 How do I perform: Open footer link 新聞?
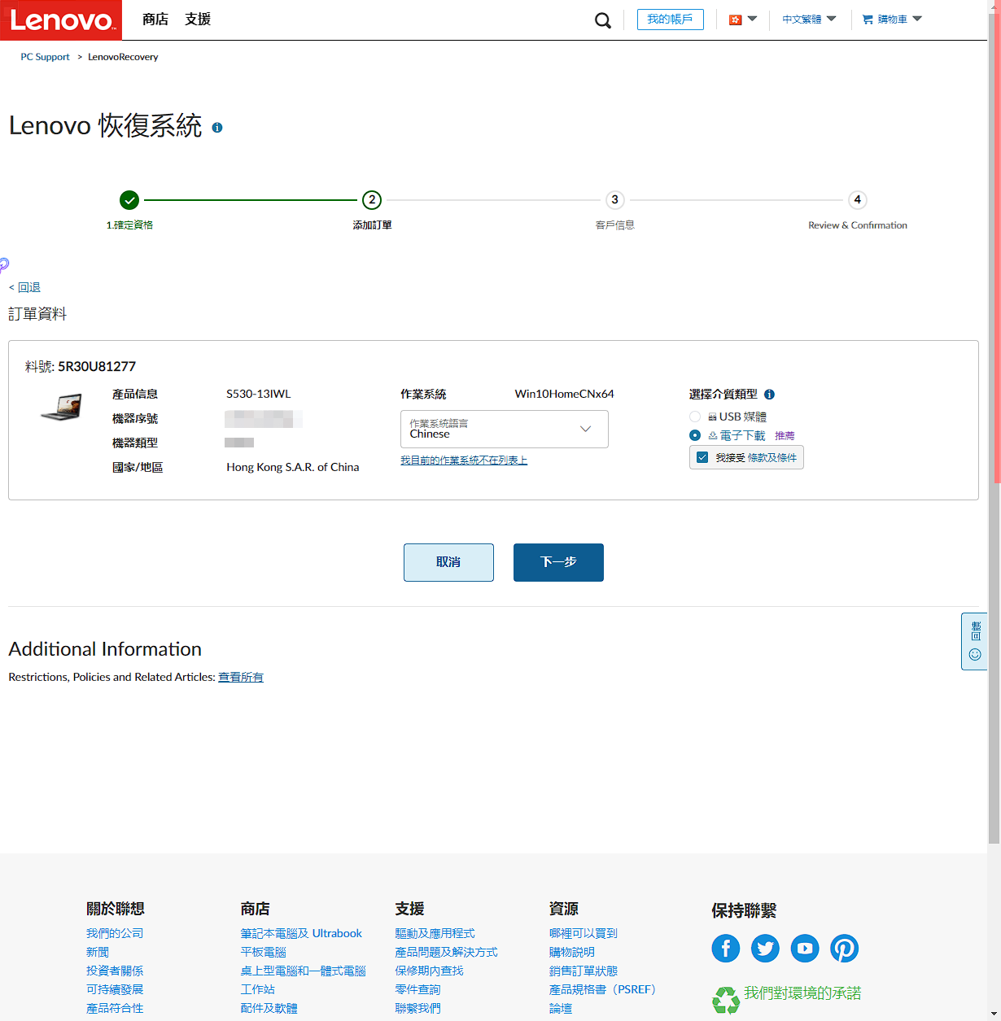coord(98,952)
